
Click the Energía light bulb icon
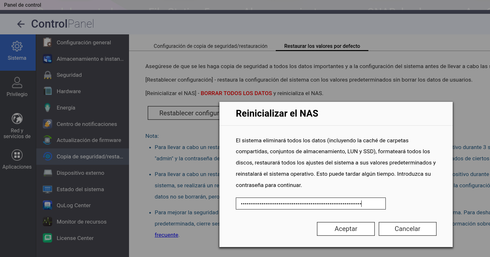(x=48, y=108)
